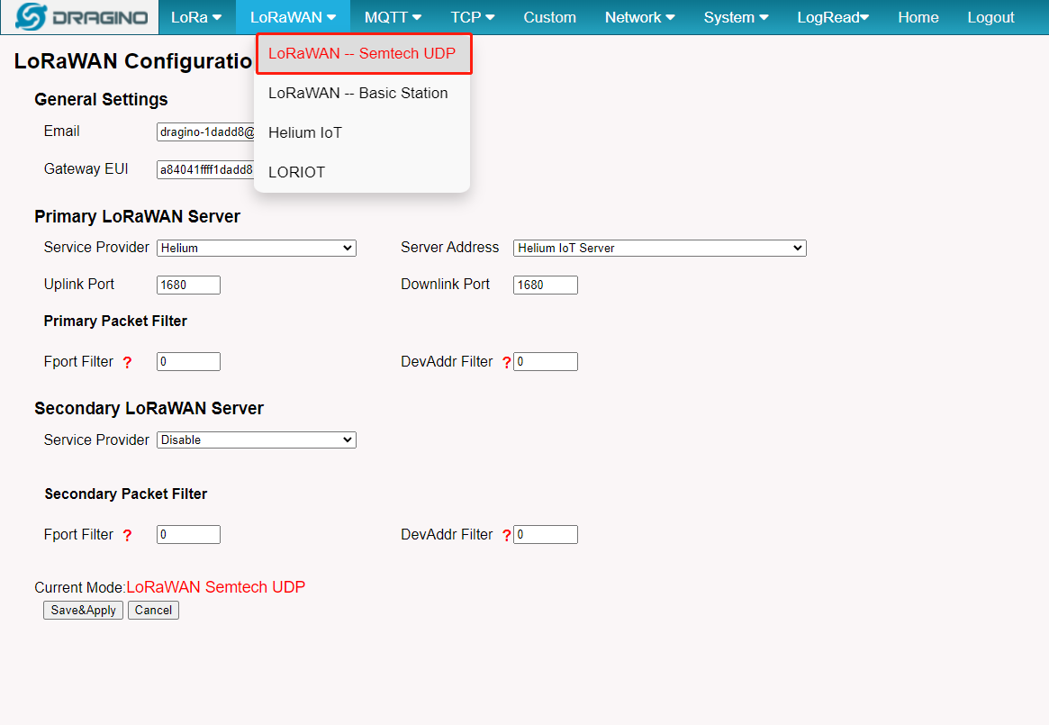Click primary DevAddr Filter input field

[546, 361]
